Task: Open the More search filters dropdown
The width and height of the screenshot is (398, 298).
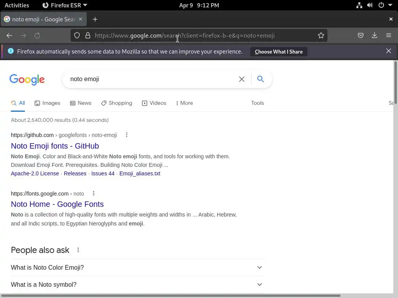Action: tap(184, 103)
